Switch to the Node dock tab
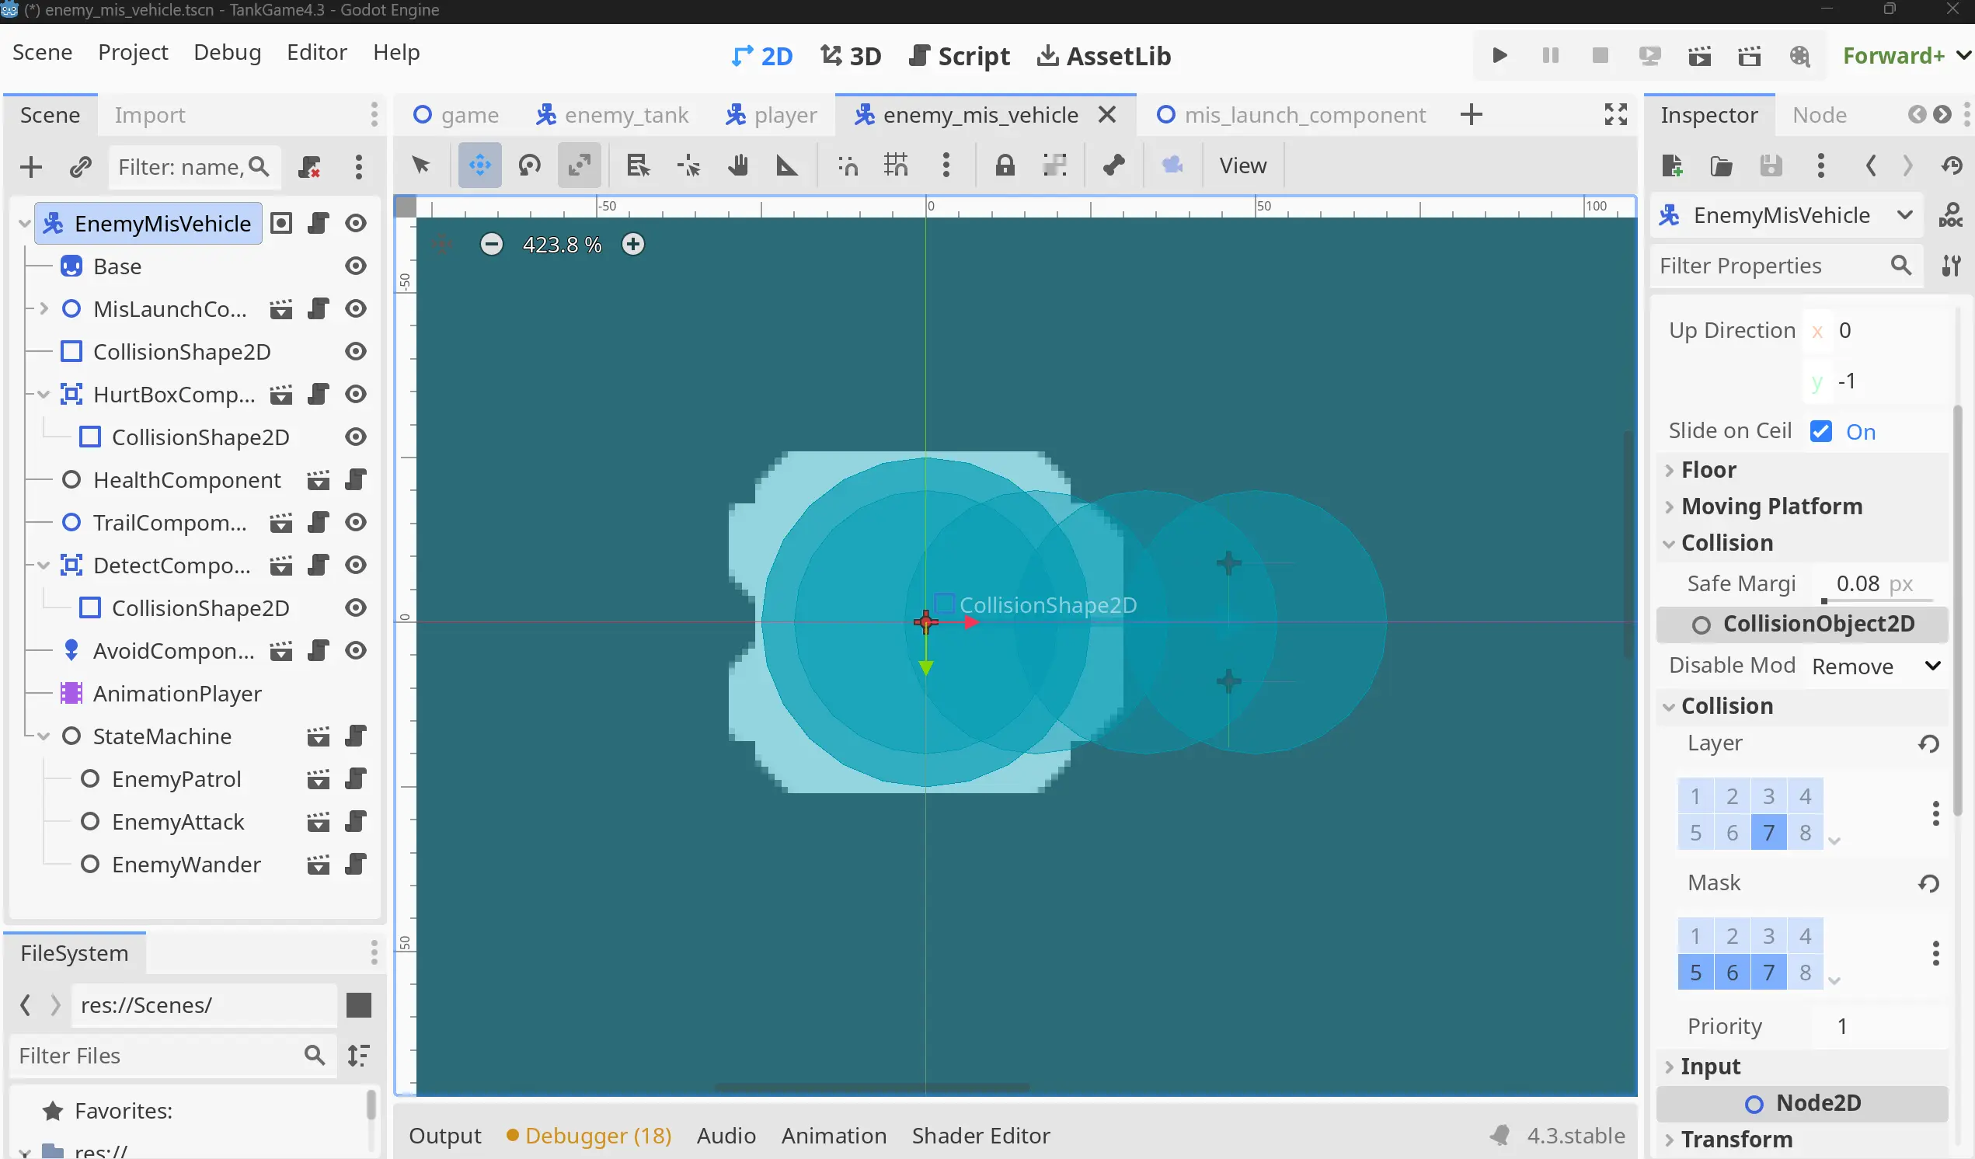This screenshot has height=1159, width=1975. [1819, 115]
